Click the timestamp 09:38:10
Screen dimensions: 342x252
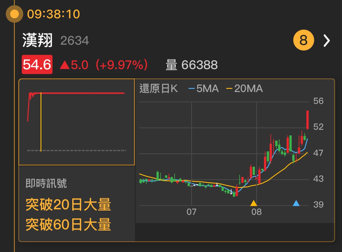[53, 14]
